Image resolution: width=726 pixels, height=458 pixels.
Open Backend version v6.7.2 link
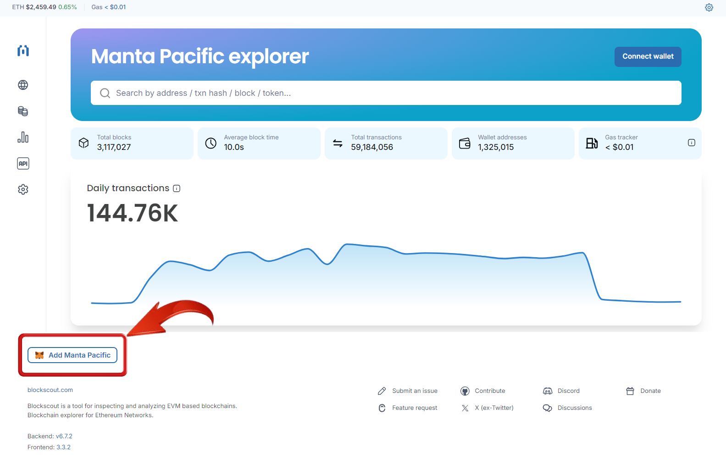coord(64,436)
